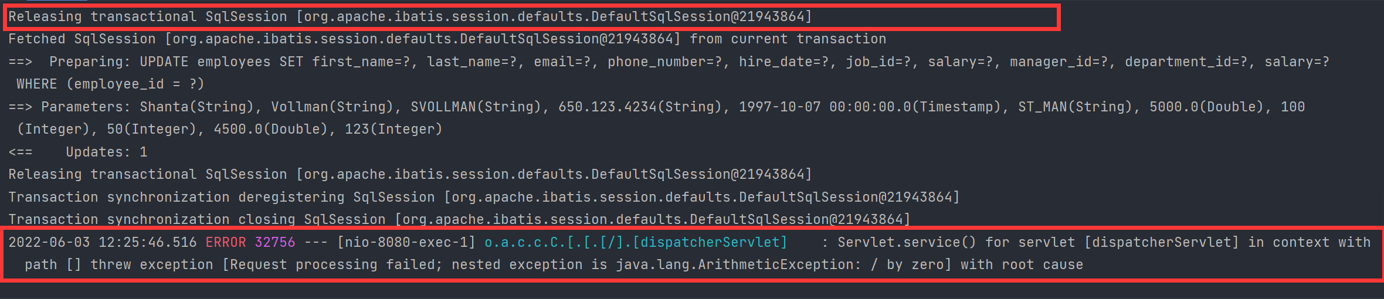Click the WHERE (employee_id = ?) line
The image size is (1384, 299).
[110, 84]
